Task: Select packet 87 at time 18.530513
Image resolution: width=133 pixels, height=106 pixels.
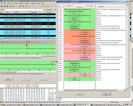Action: click(28, 31)
